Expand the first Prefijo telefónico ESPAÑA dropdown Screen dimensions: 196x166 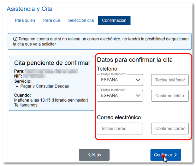click(120, 80)
